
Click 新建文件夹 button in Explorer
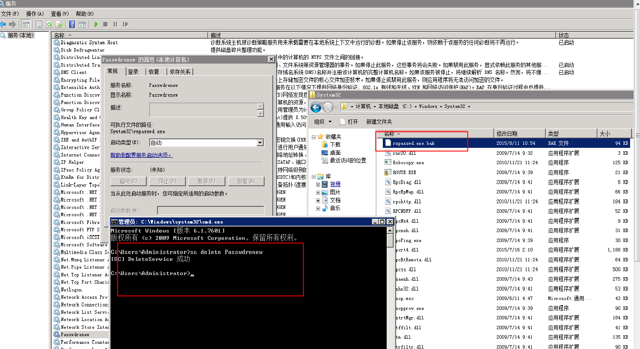tap(379, 122)
